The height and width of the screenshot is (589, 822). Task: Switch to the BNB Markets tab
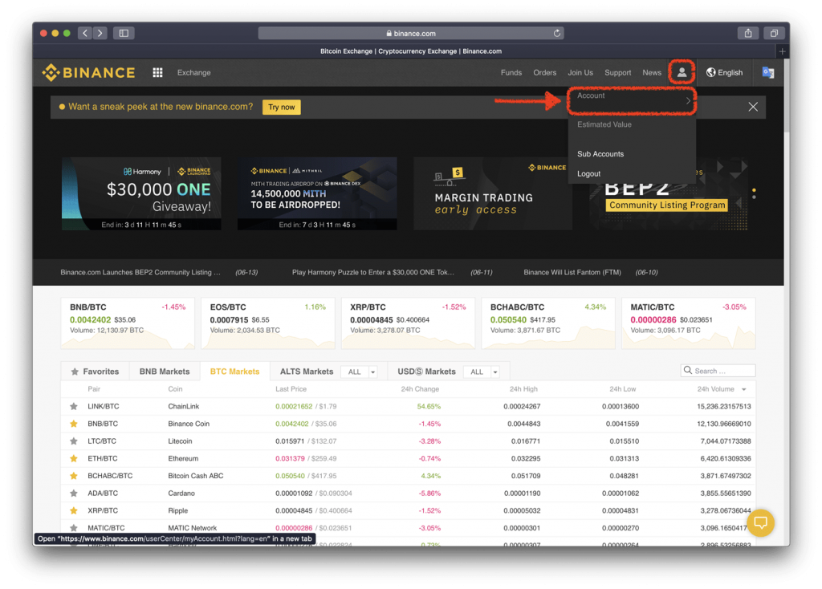(x=165, y=372)
